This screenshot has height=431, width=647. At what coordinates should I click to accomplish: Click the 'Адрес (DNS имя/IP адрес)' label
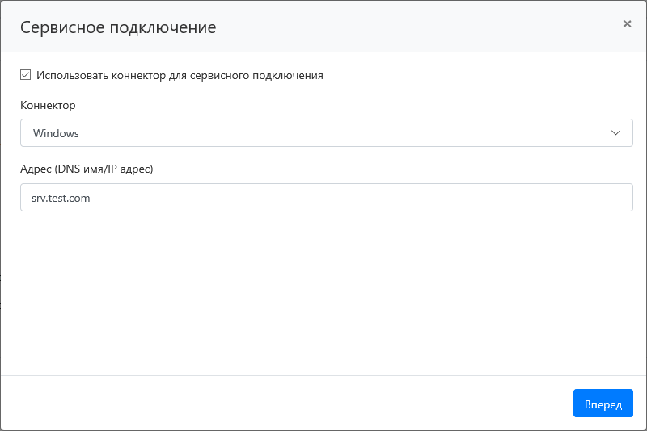pyautogui.click(x=87, y=169)
